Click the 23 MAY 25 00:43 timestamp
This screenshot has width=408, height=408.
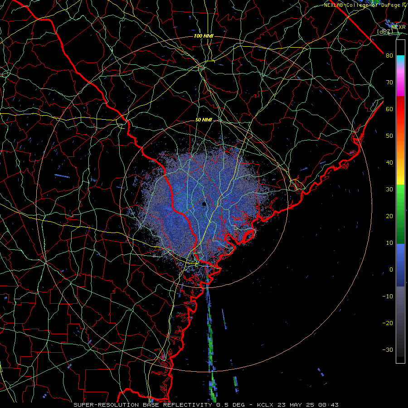tap(307, 405)
